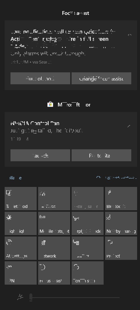Click the VPN quick action tile
Image resolution: width=140 pixels, height=310 pixels.
tap(20, 273)
